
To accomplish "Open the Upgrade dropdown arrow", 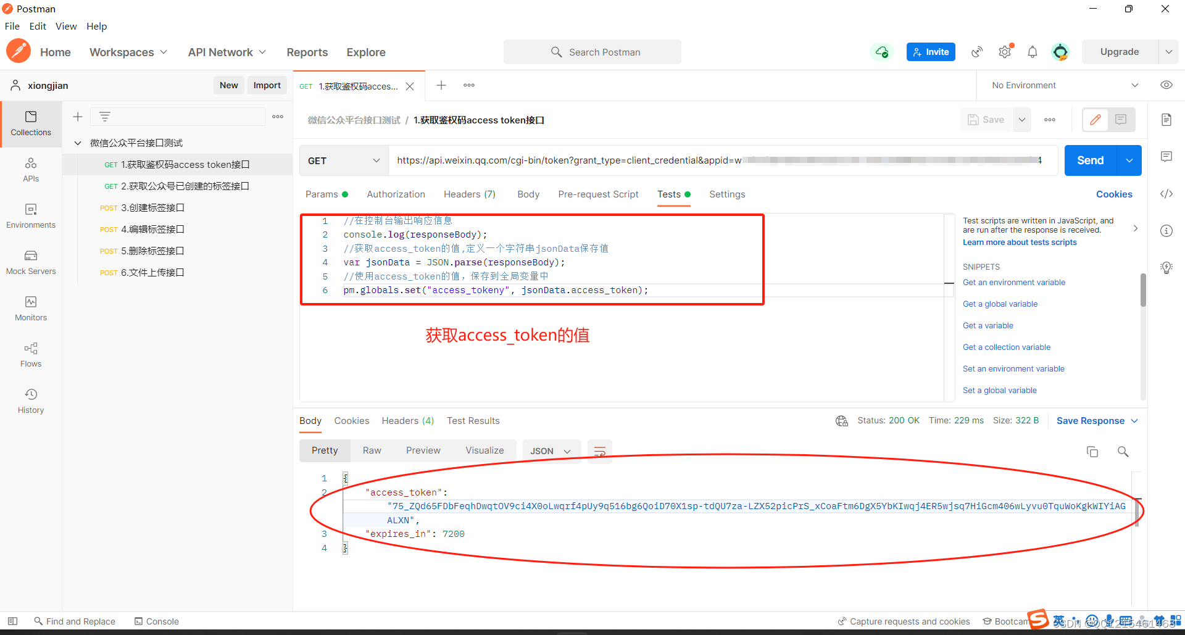I will (x=1168, y=52).
